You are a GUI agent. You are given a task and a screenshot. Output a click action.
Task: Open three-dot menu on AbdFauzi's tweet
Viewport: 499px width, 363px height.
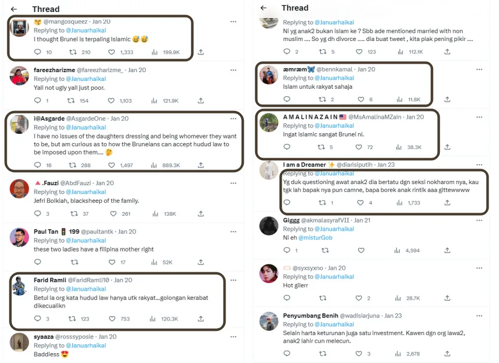[233, 183]
